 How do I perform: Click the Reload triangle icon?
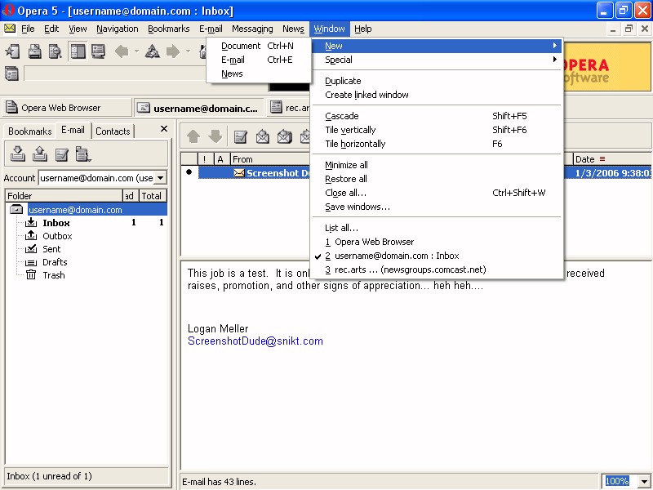152,51
